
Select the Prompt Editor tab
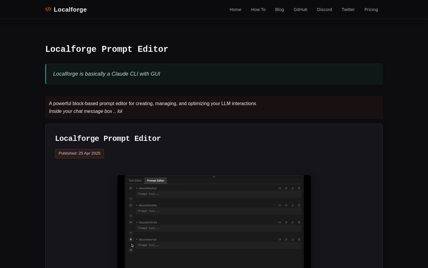pos(156,181)
